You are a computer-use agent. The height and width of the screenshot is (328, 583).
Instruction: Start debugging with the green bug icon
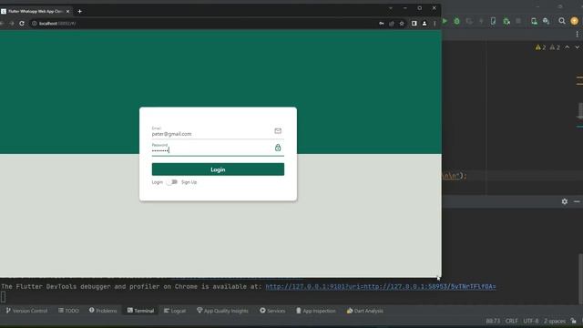click(x=457, y=21)
